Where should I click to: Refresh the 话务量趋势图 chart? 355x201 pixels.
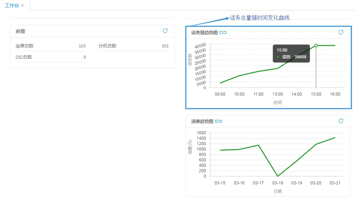click(x=341, y=32)
